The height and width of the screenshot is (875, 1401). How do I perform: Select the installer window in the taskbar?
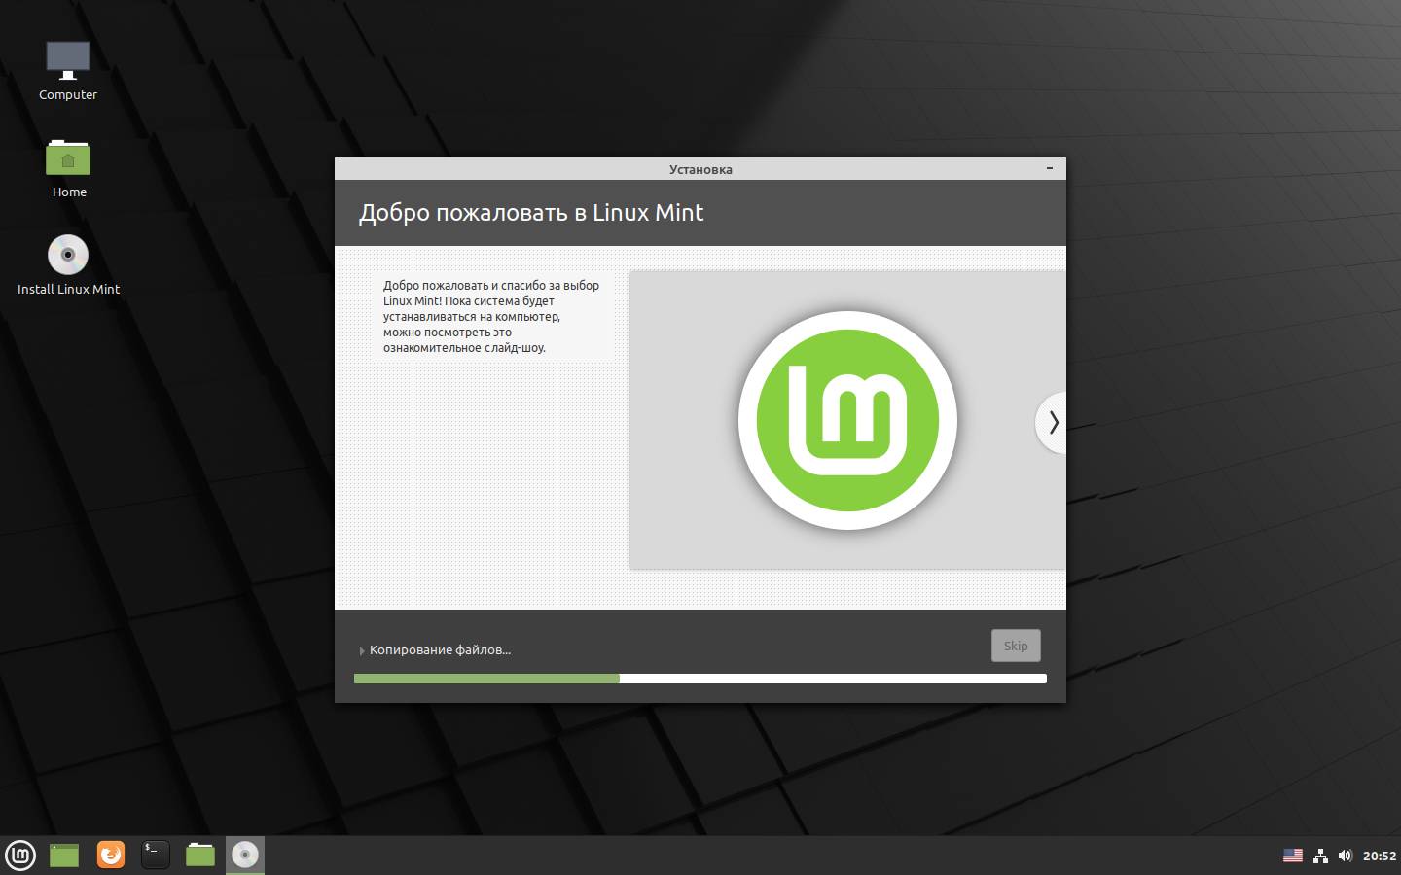click(245, 855)
